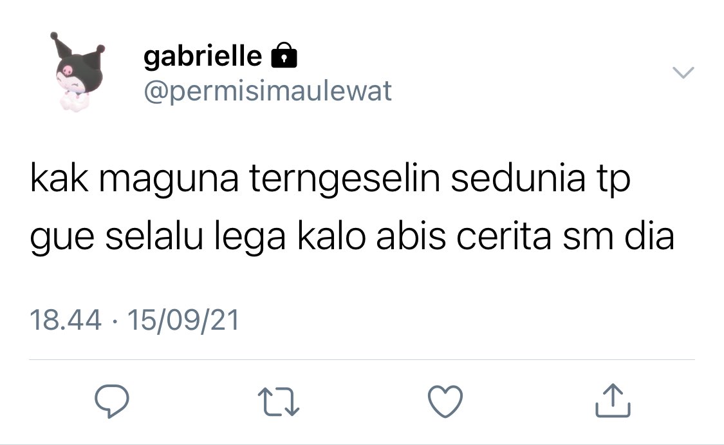Expand tweet options with the top-right chevron

683,73
